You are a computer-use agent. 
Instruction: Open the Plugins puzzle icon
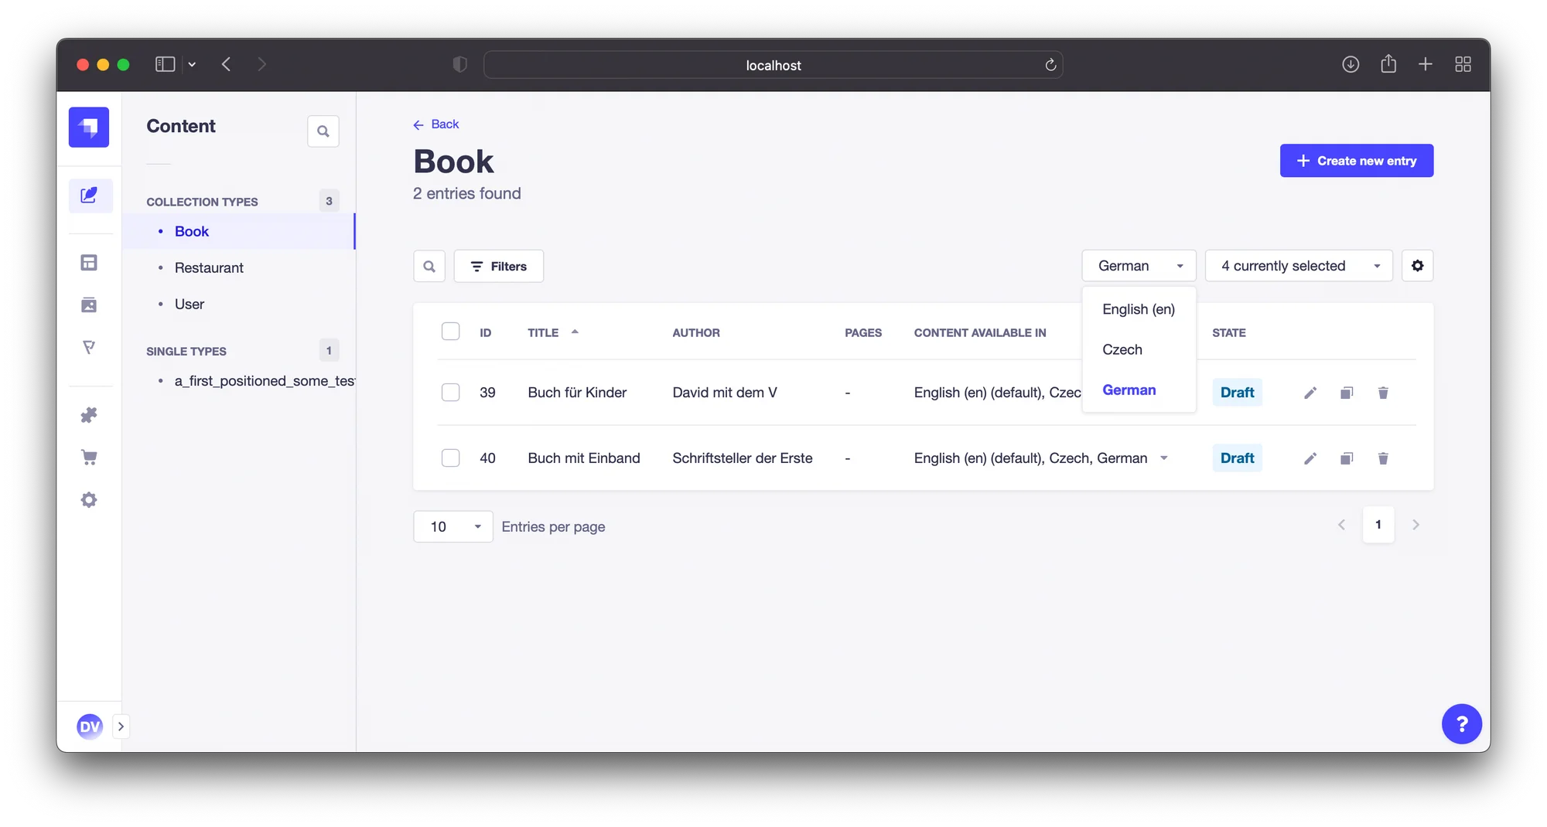tap(90, 415)
